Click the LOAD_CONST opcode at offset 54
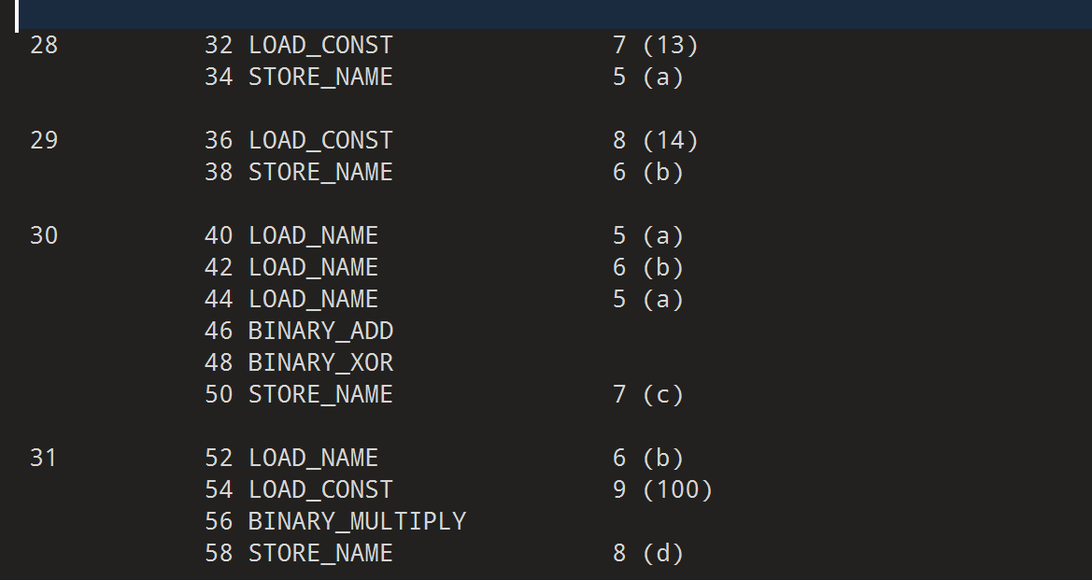The image size is (1092, 580). tap(320, 489)
